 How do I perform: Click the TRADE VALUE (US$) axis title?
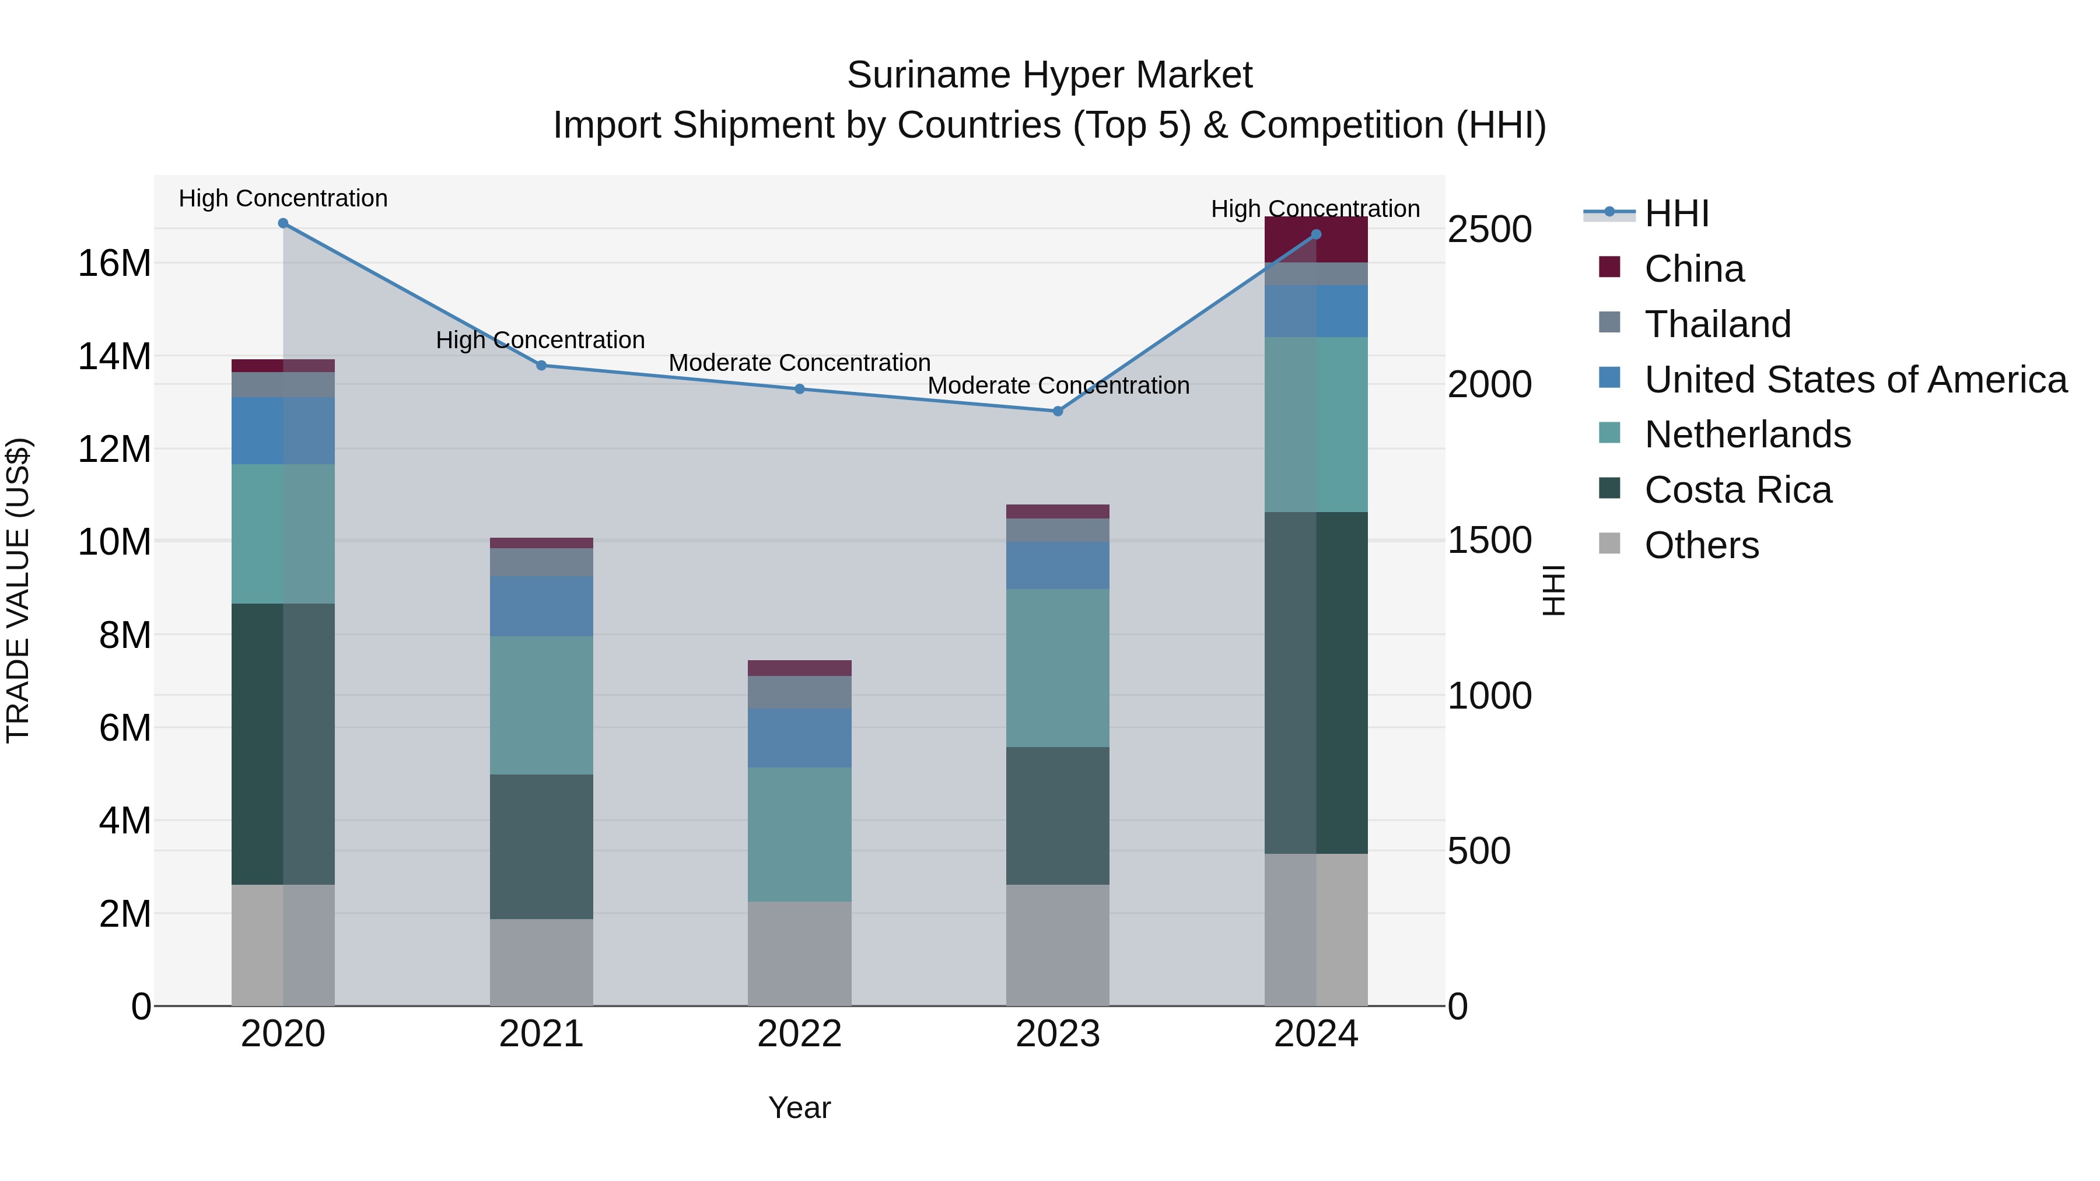point(18,590)
